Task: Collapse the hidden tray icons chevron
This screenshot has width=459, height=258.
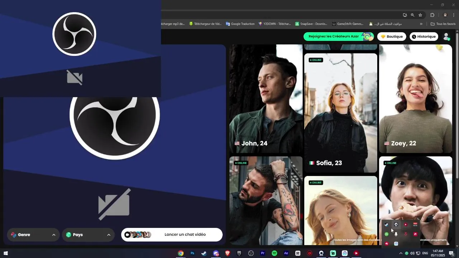Action: tap(401, 253)
